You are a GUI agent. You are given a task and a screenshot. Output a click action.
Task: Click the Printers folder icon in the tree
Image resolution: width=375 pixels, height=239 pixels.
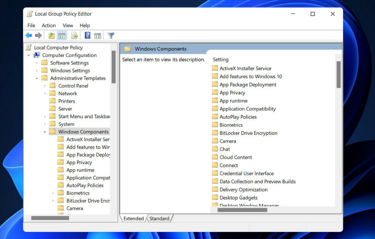52,101
